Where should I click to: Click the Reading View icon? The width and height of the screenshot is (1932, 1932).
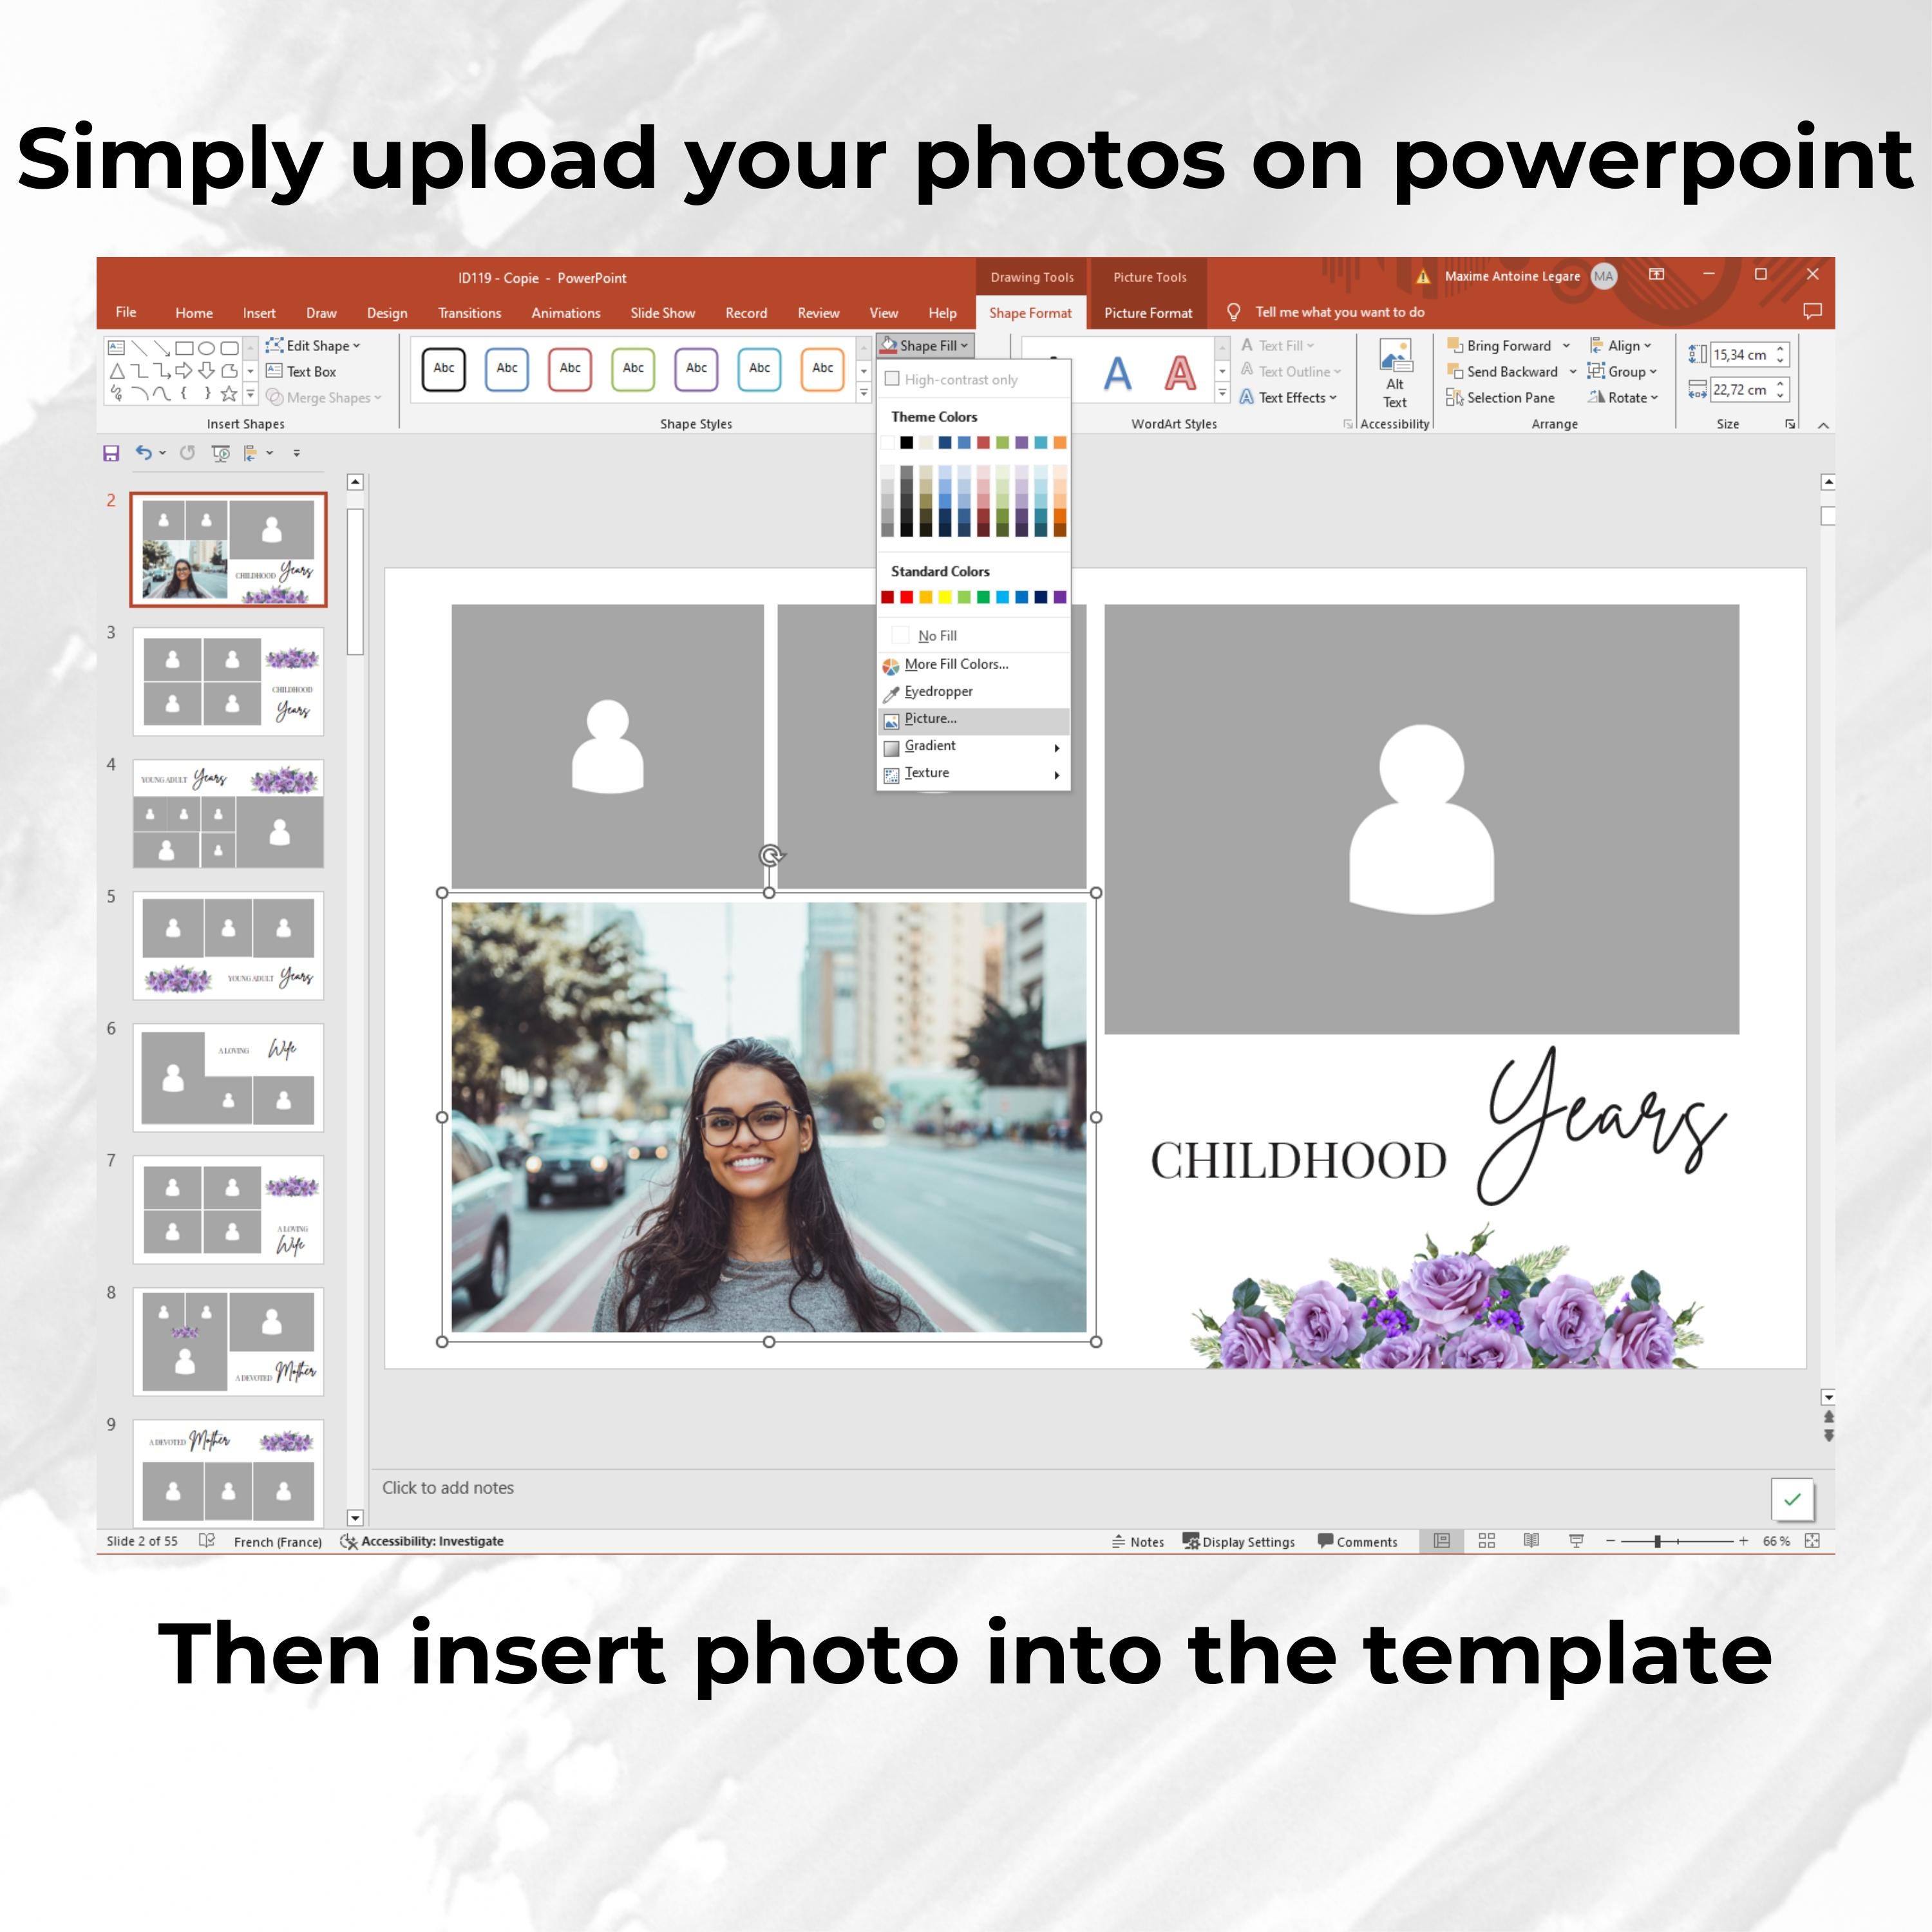(1532, 1541)
